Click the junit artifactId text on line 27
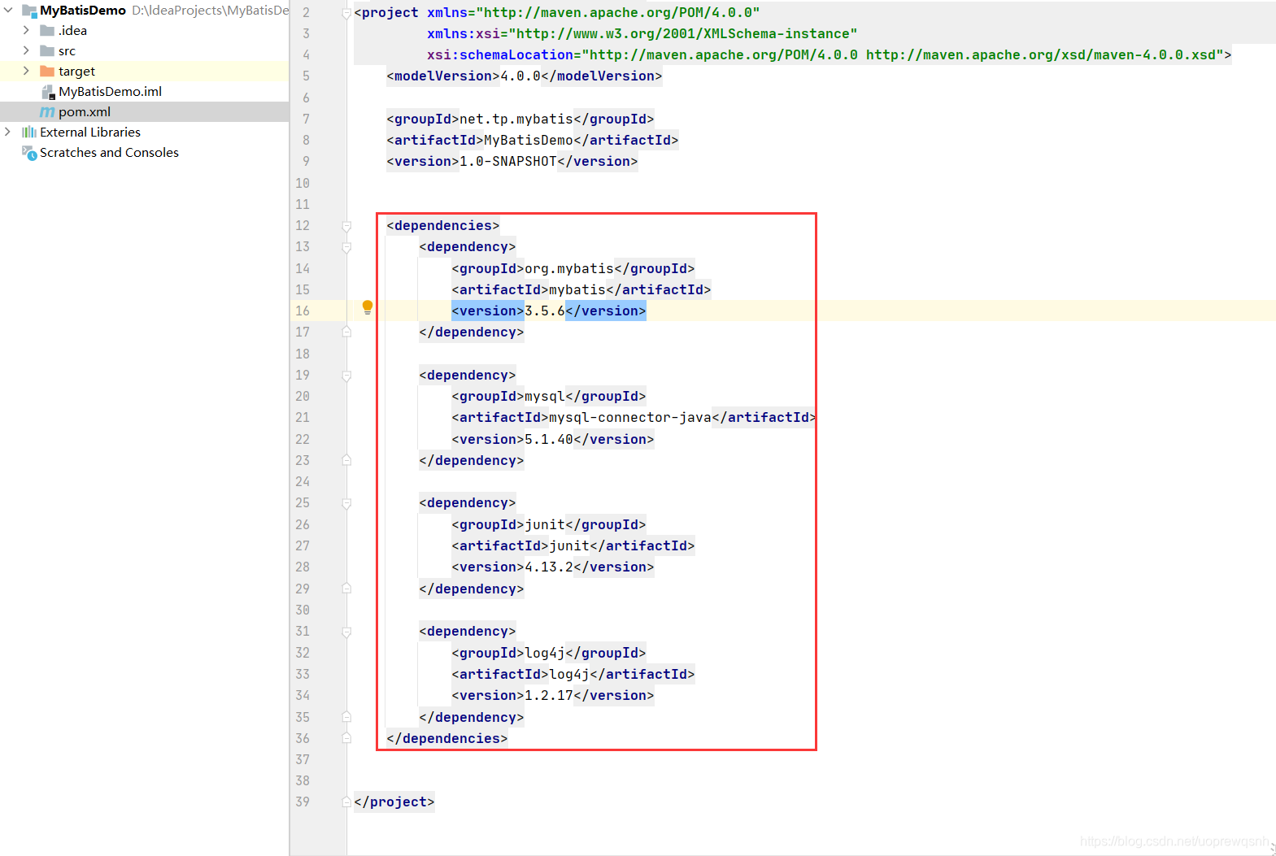 pos(569,545)
